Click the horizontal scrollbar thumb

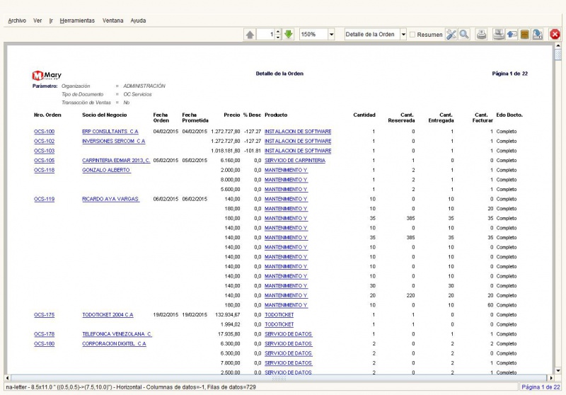point(279,378)
